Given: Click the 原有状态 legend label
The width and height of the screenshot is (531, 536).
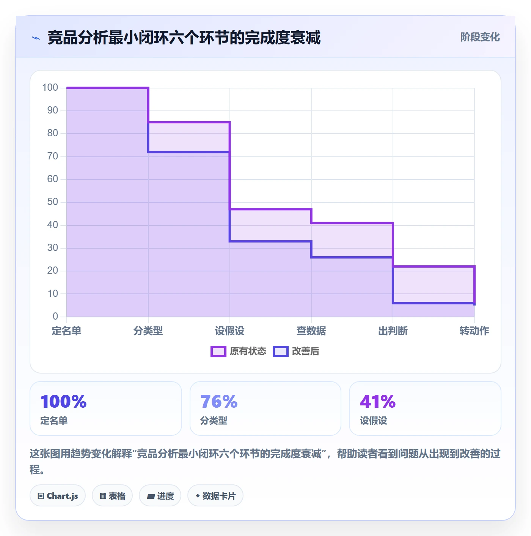Looking at the screenshot, I should coord(248,352).
